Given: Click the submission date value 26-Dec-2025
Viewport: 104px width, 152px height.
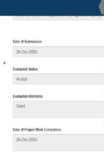Looking at the screenshot, I should click(x=27, y=52).
